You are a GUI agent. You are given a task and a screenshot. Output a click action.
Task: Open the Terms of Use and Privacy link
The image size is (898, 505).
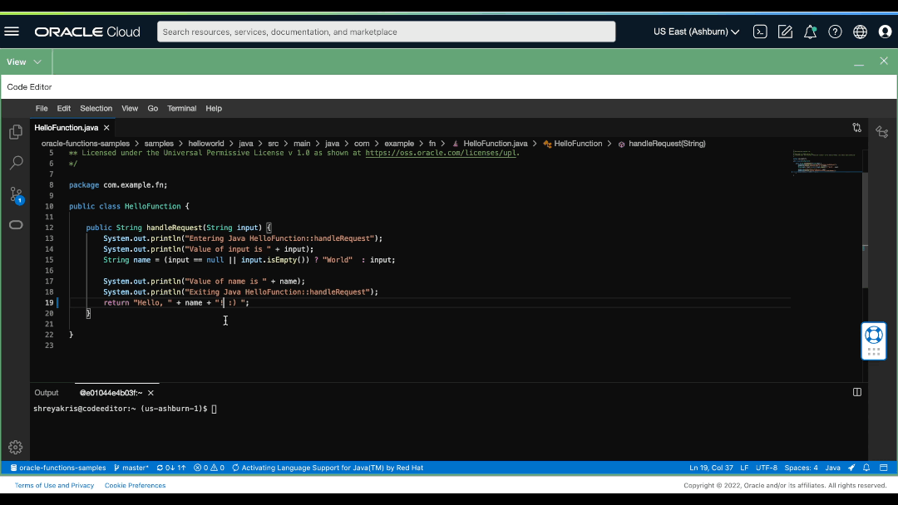pos(54,484)
